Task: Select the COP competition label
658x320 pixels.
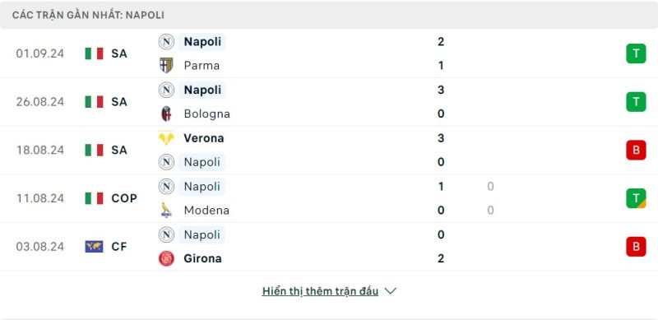Action: click(x=124, y=198)
